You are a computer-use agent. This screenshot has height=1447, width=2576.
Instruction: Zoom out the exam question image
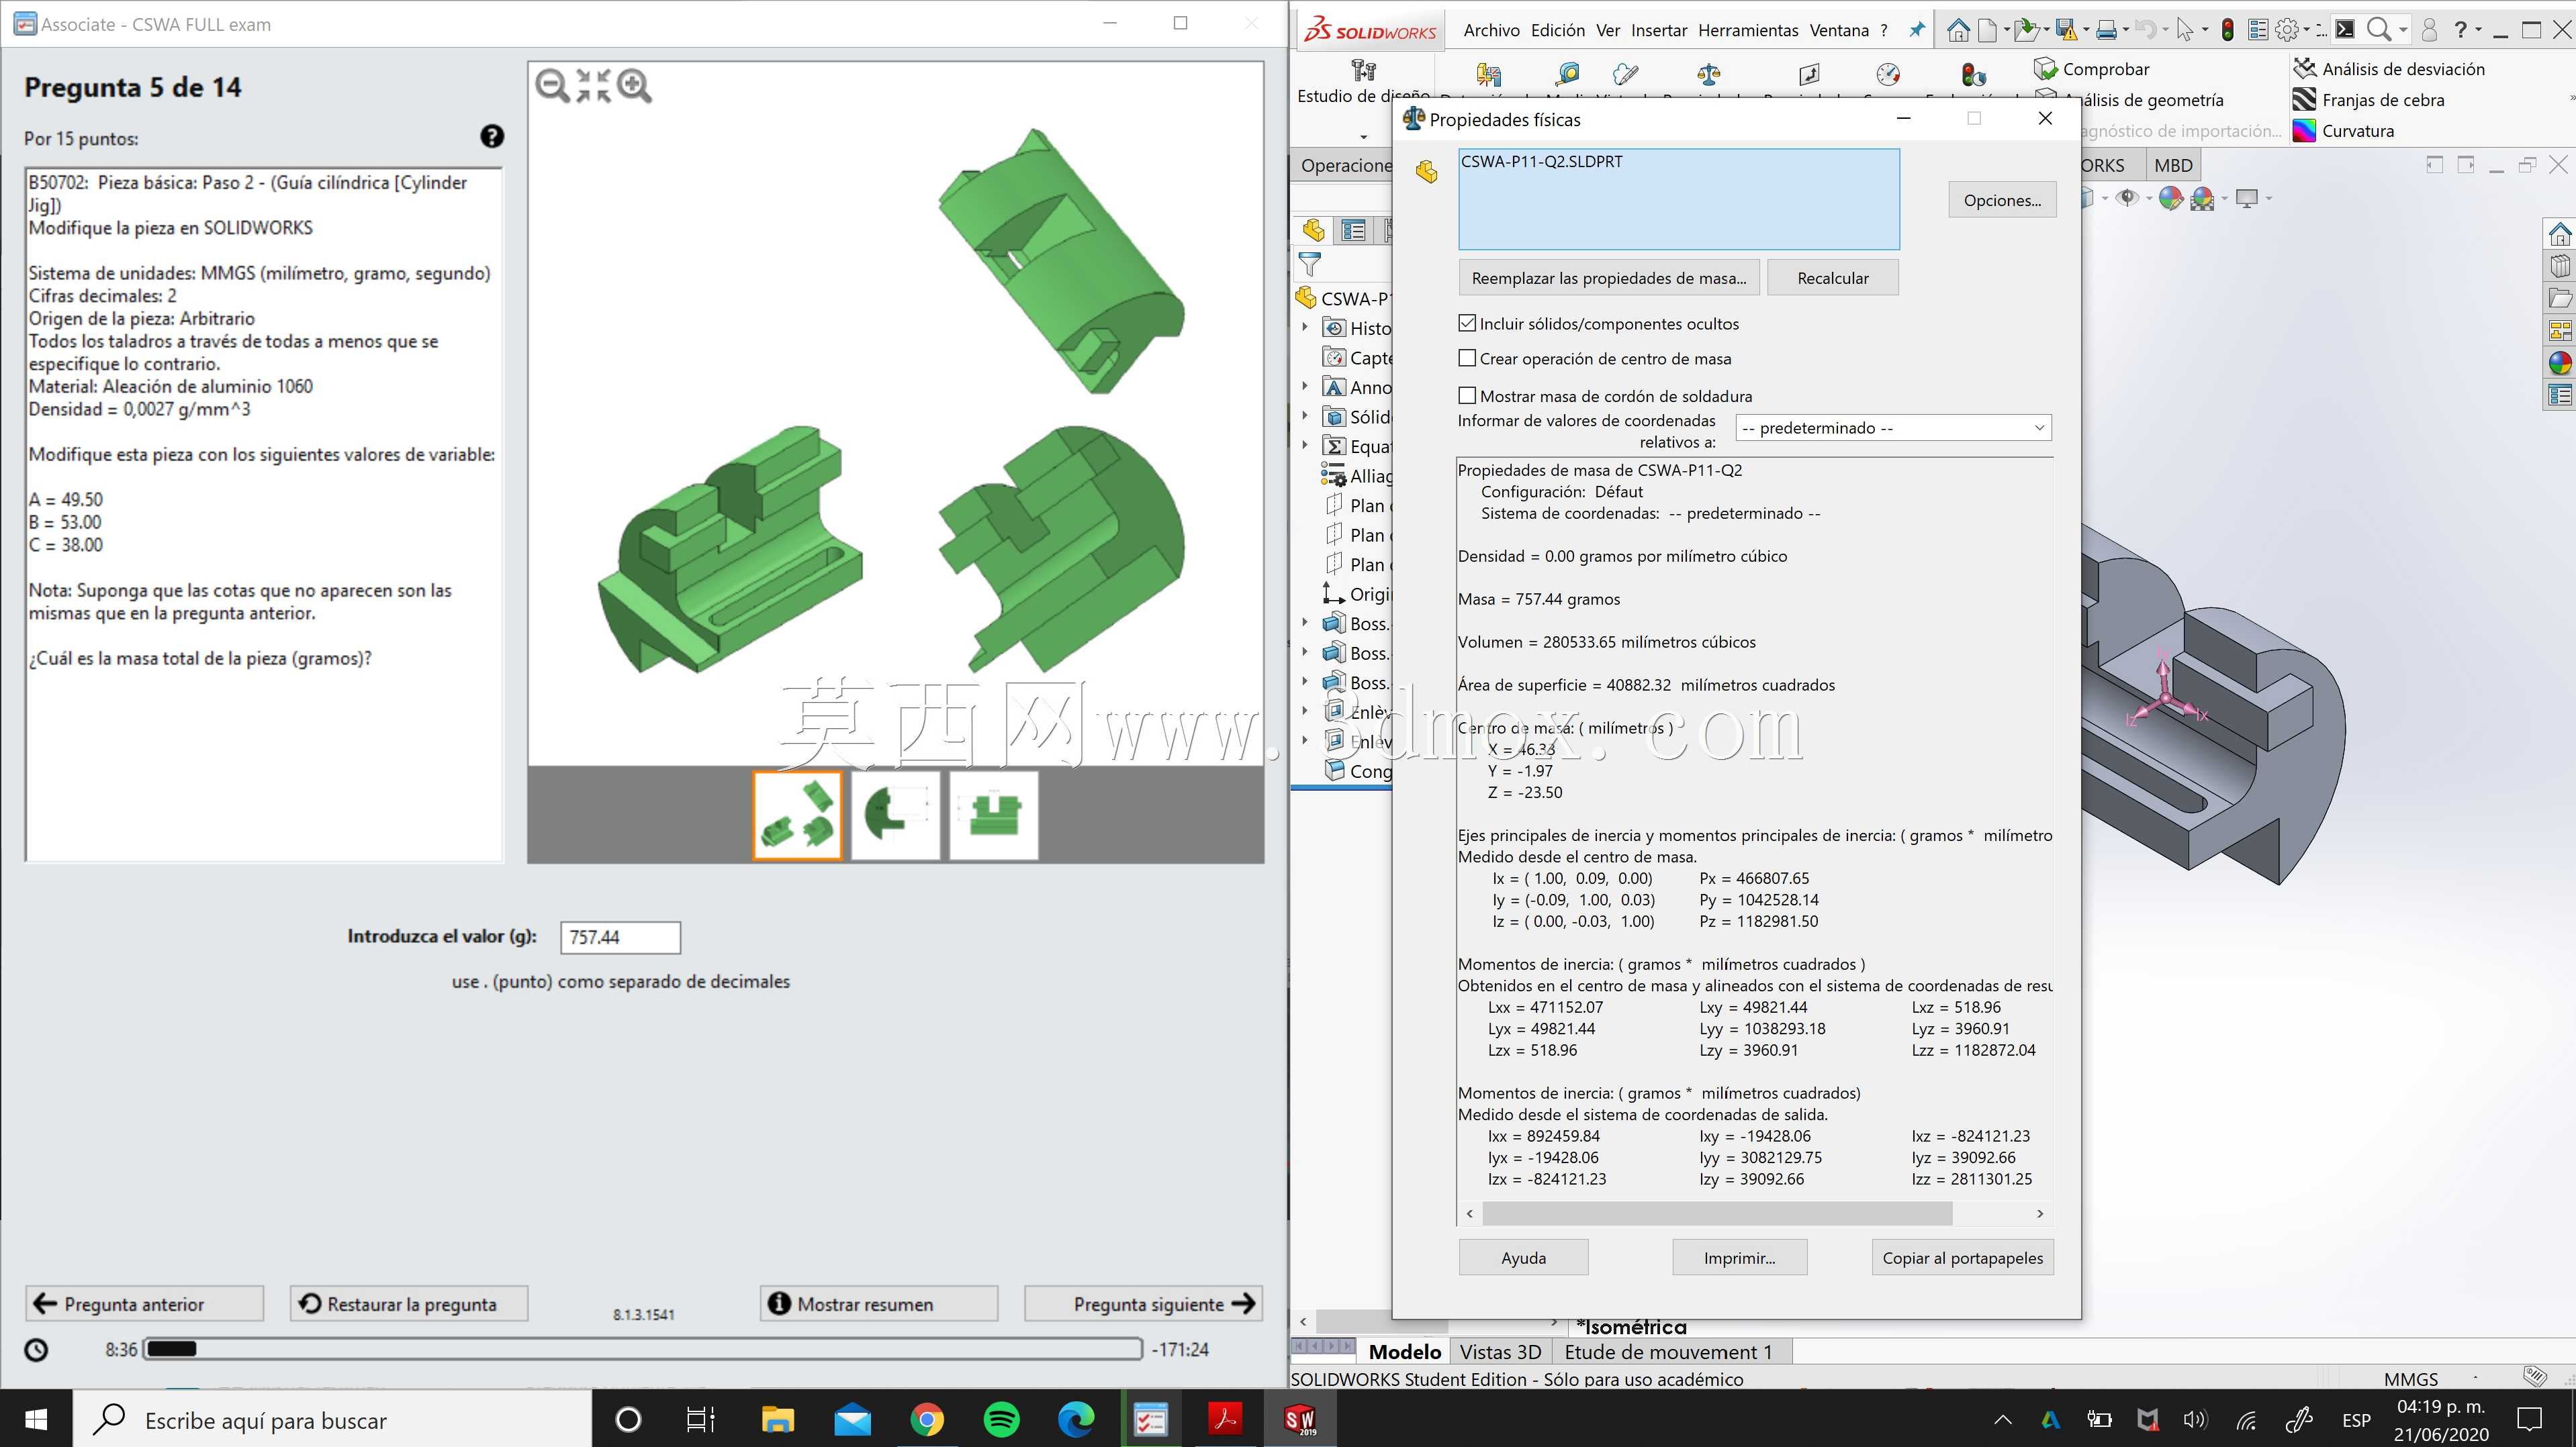click(552, 86)
